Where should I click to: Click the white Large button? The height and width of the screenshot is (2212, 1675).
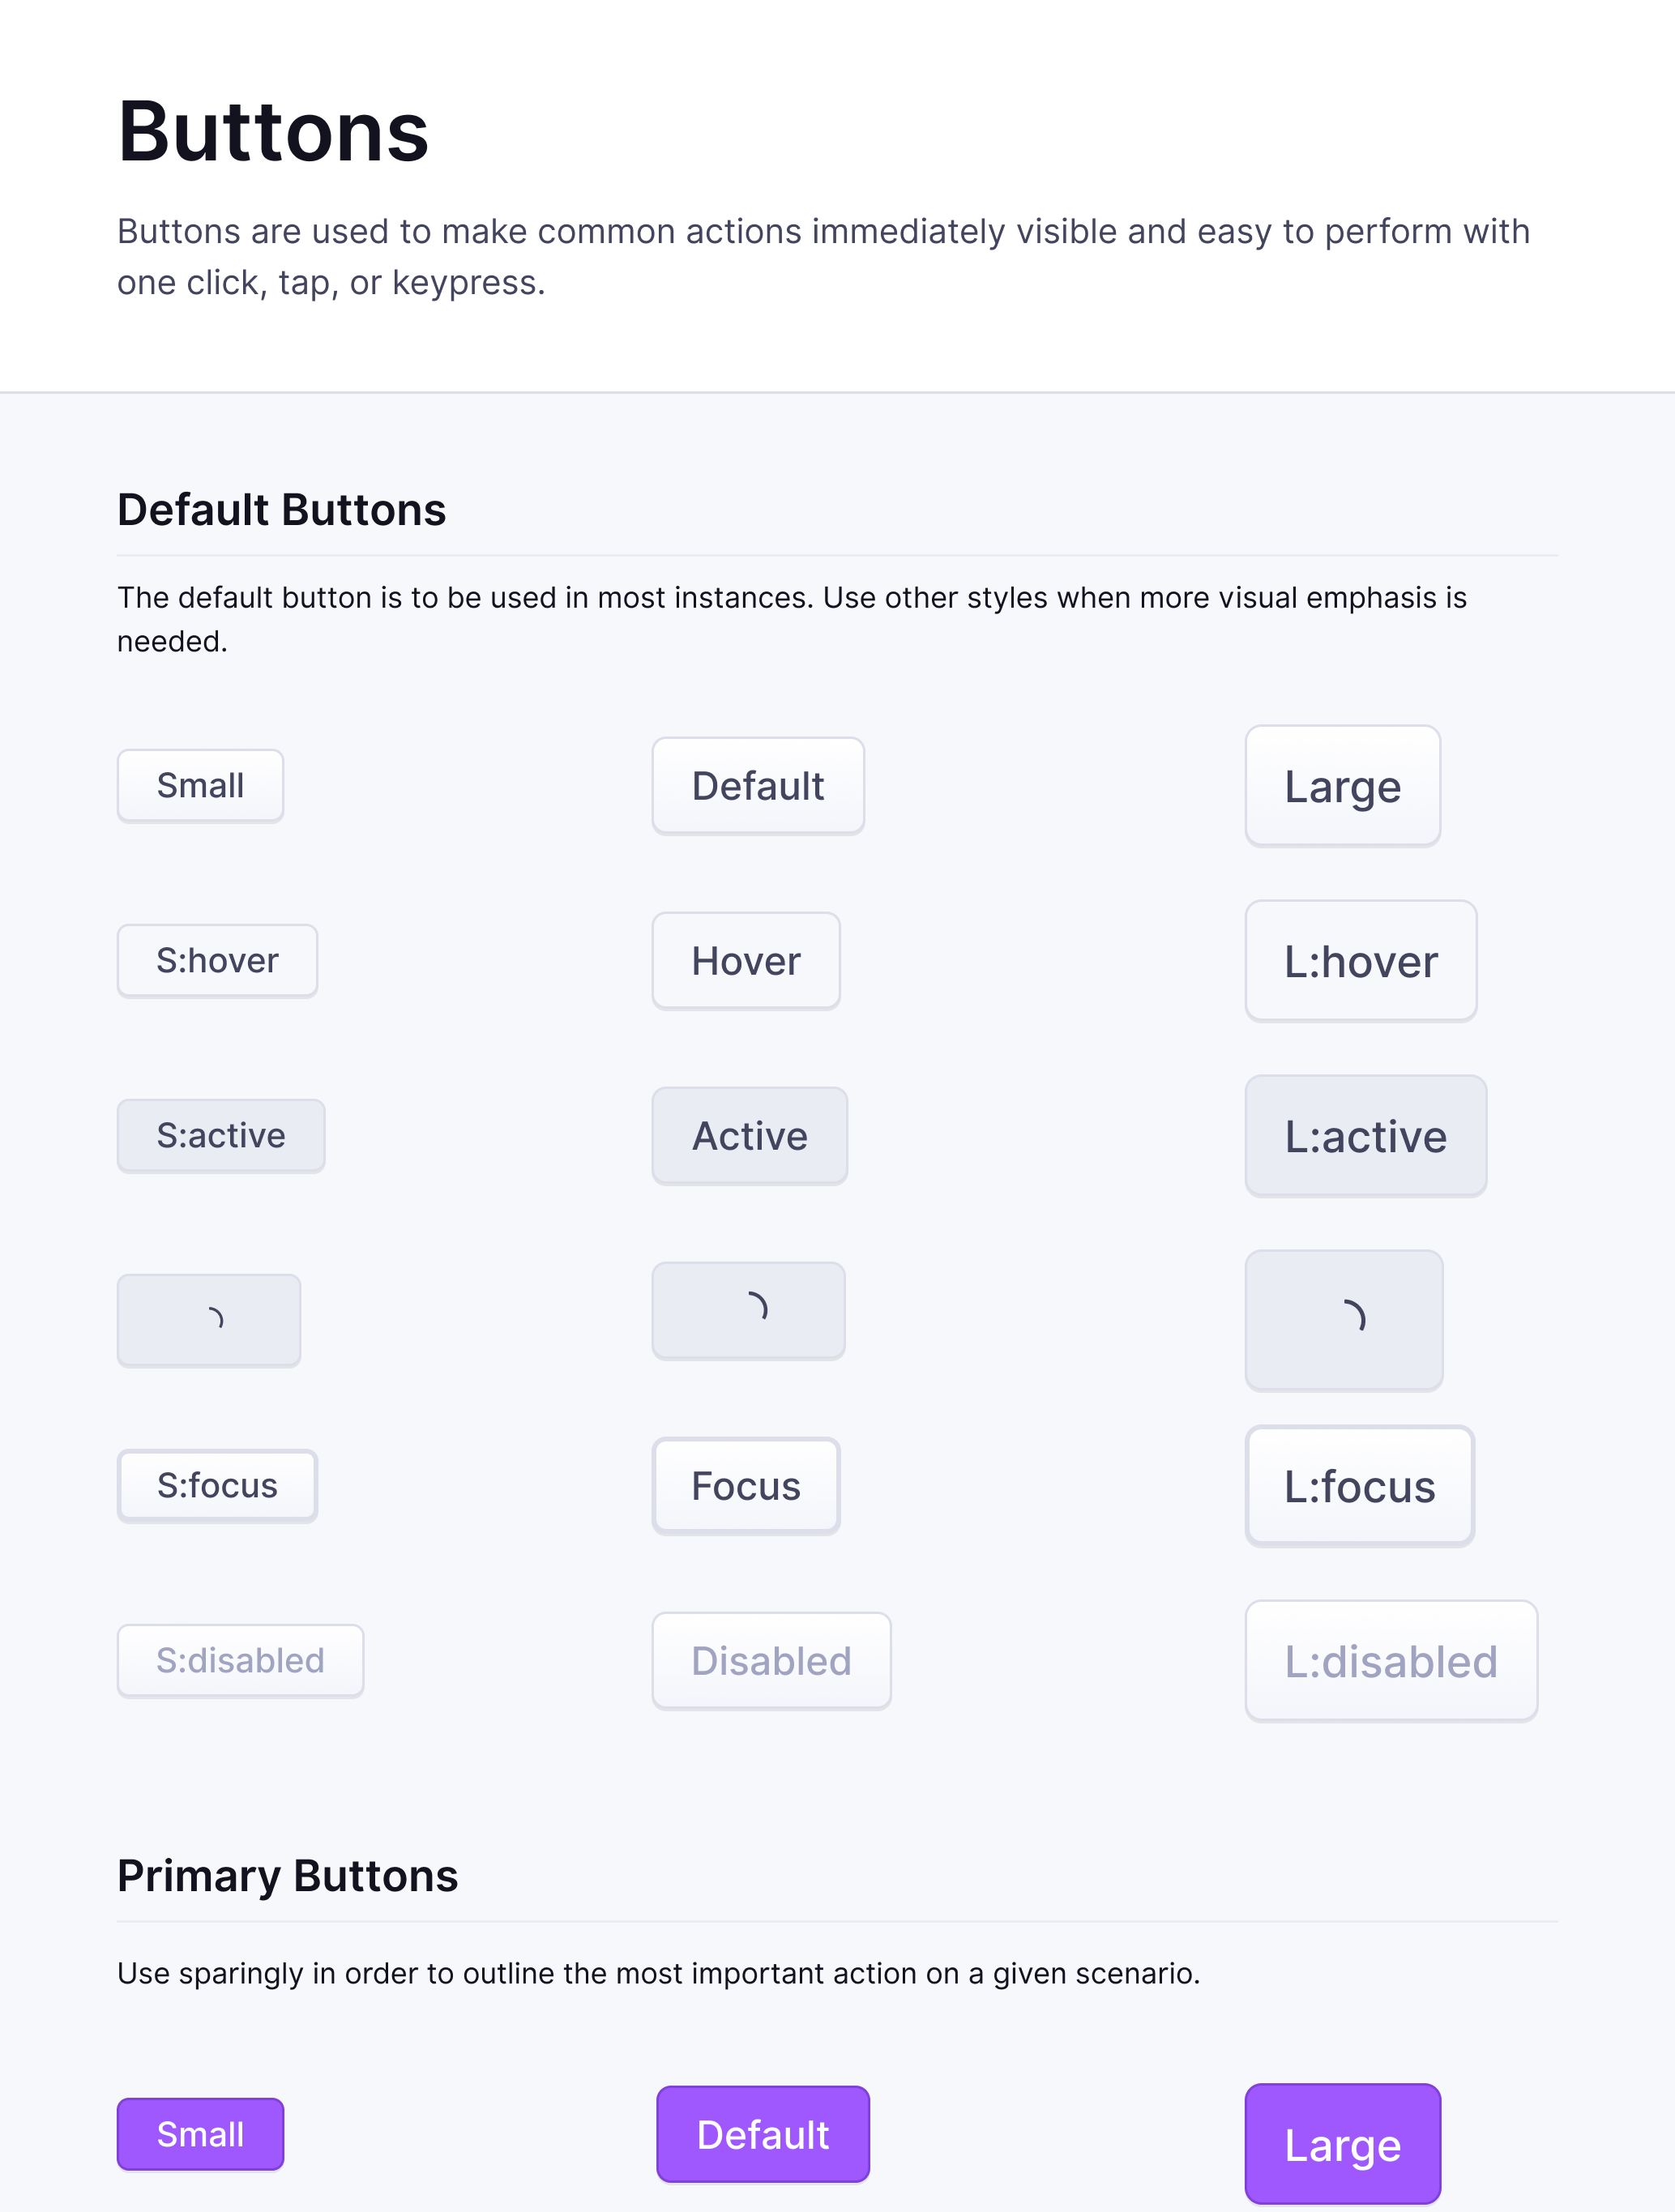coord(1343,786)
